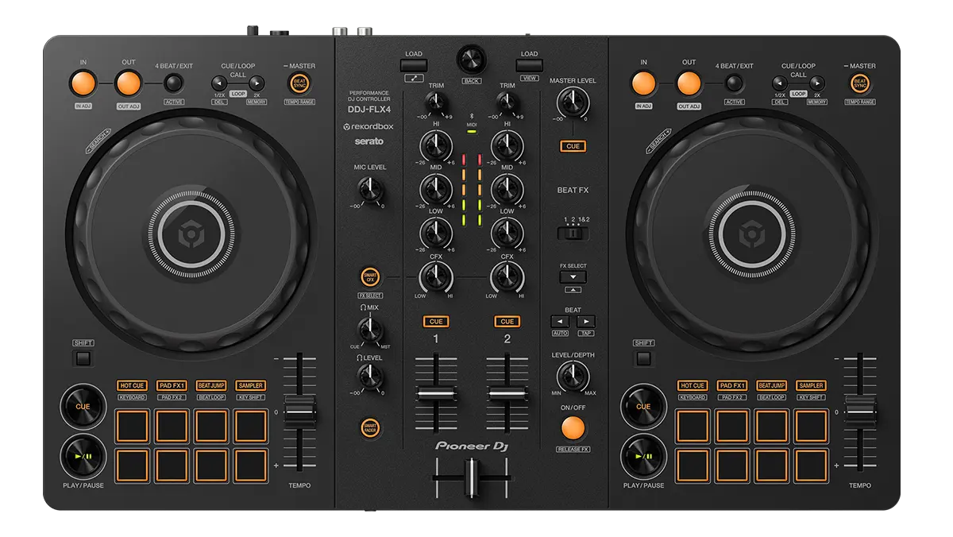Image resolution: width=953 pixels, height=537 pixels.
Task: Click the left deck TEMPO slider
Action: (300, 413)
